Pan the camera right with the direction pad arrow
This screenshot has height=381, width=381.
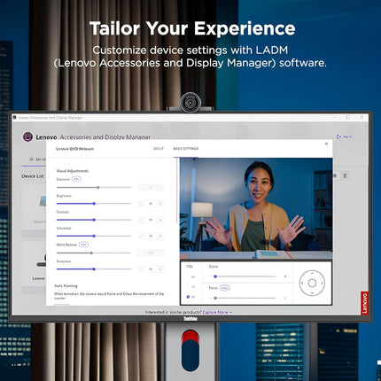pyautogui.click(x=322, y=284)
